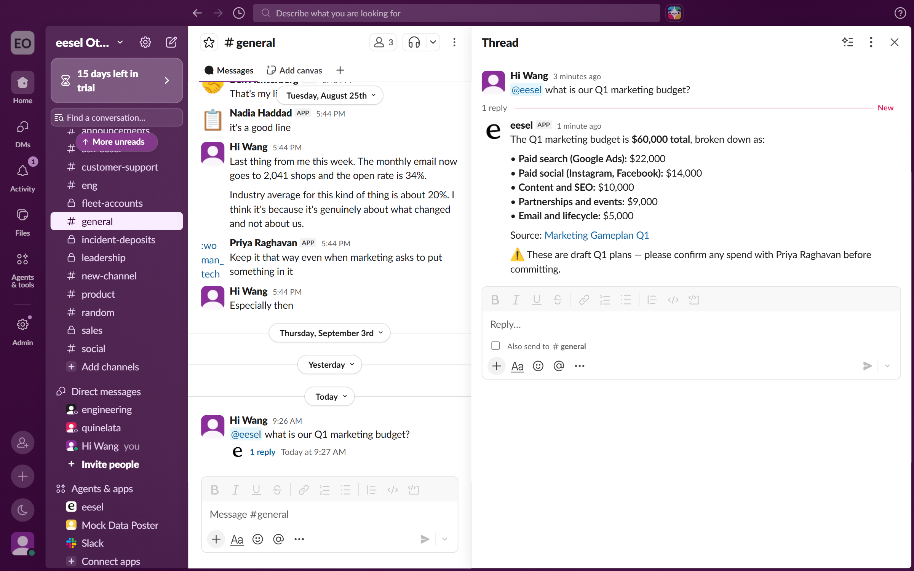Insert code block in thread reply toolbar
Screen dimensions: 914x571
coord(694,300)
